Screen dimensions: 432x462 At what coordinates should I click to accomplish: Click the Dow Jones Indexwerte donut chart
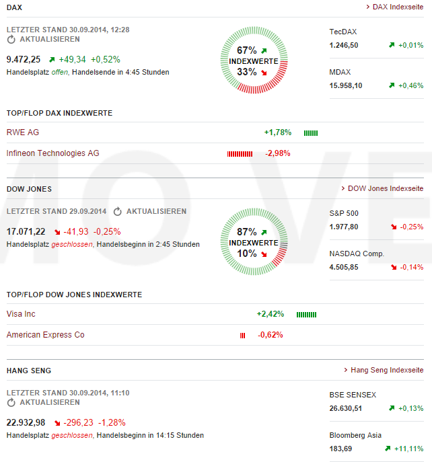[254, 243]
